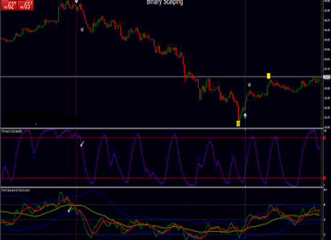This screenshot has height=240, width=331.
Task: Click the indicator label in the bottom panel
Action: click(16, 190)
